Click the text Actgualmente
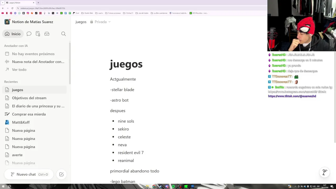The height and width of the screenshot is (189, 336). point(123,79)
